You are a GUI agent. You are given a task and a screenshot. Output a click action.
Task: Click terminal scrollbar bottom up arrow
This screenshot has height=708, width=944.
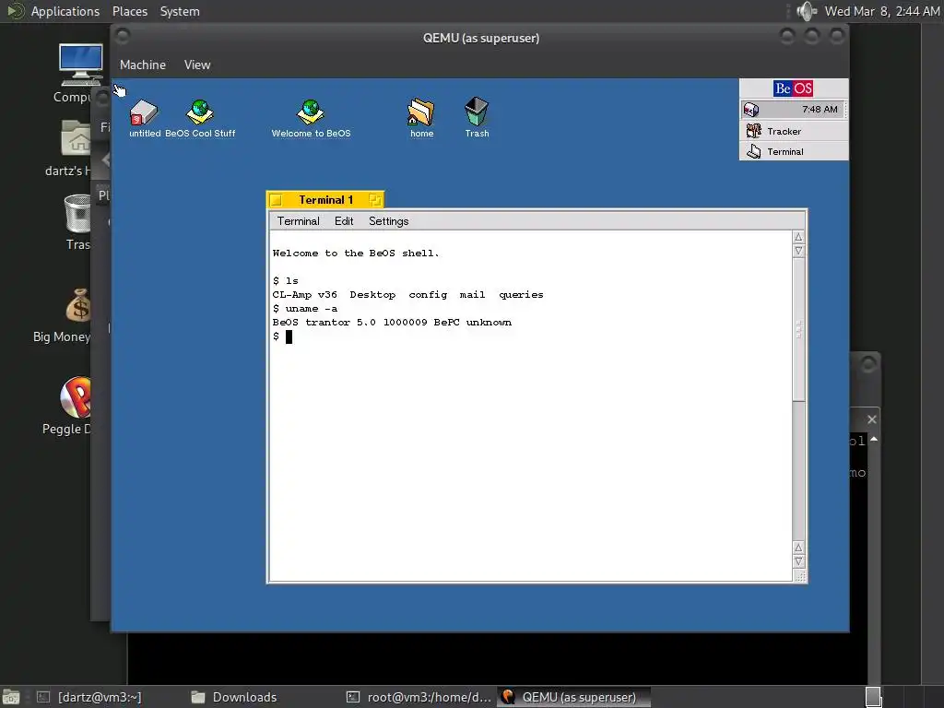point(798,548)
